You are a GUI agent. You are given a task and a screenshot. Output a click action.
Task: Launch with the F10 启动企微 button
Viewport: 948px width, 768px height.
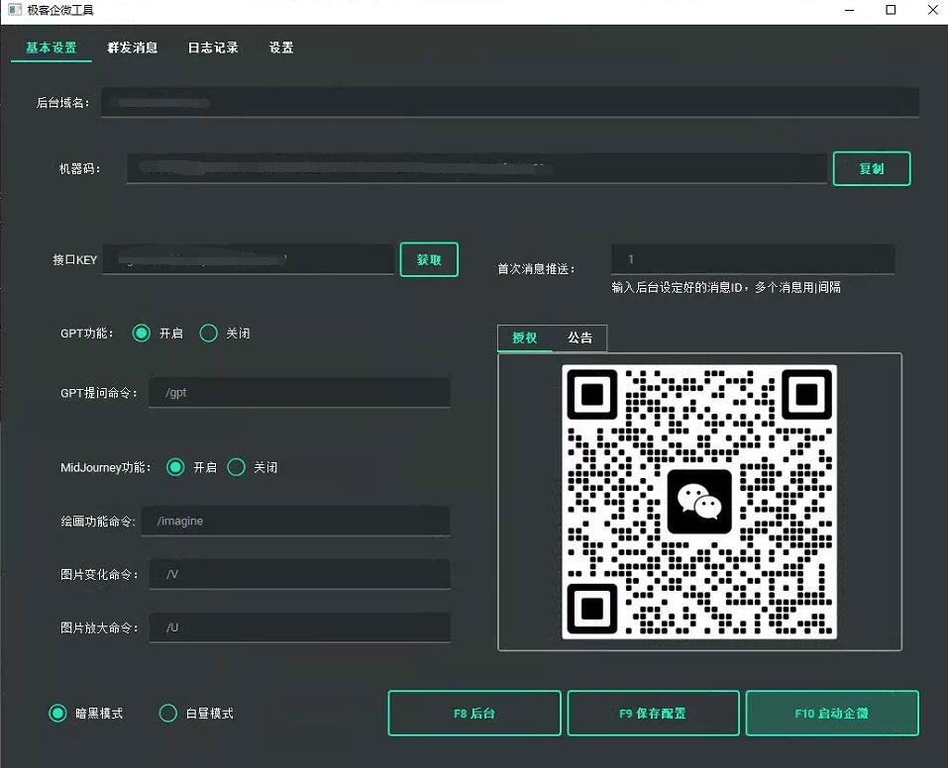832,713
